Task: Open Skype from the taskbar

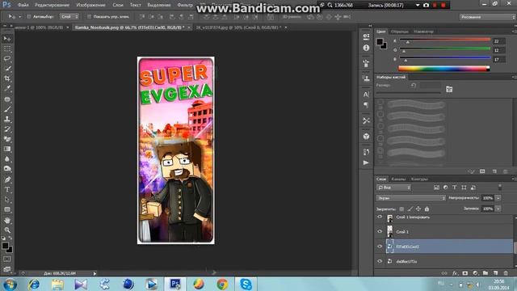Action: 246,284
